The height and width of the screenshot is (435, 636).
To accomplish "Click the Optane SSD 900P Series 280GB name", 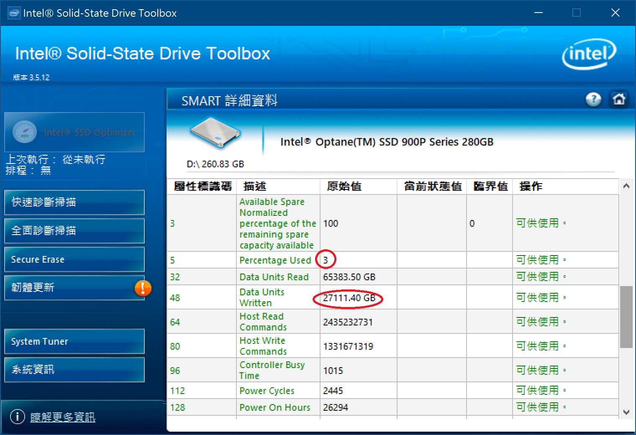I will (x=387, y=142).
